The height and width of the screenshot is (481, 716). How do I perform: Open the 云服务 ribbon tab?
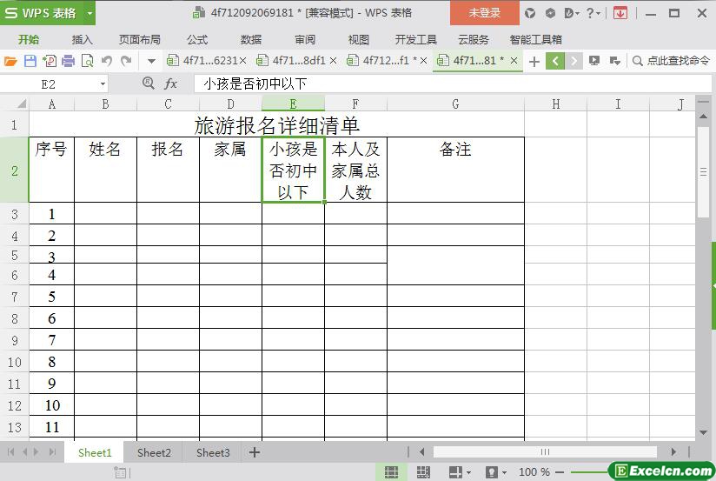(x=474, y=40)
